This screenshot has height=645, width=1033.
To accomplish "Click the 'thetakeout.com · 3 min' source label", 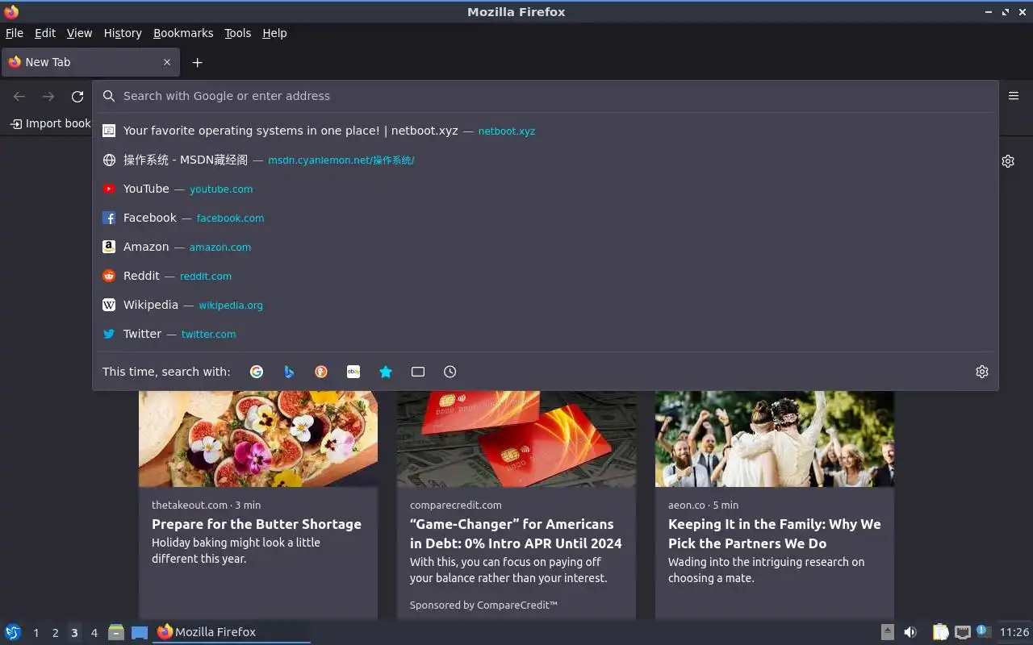I will point(206,505).
